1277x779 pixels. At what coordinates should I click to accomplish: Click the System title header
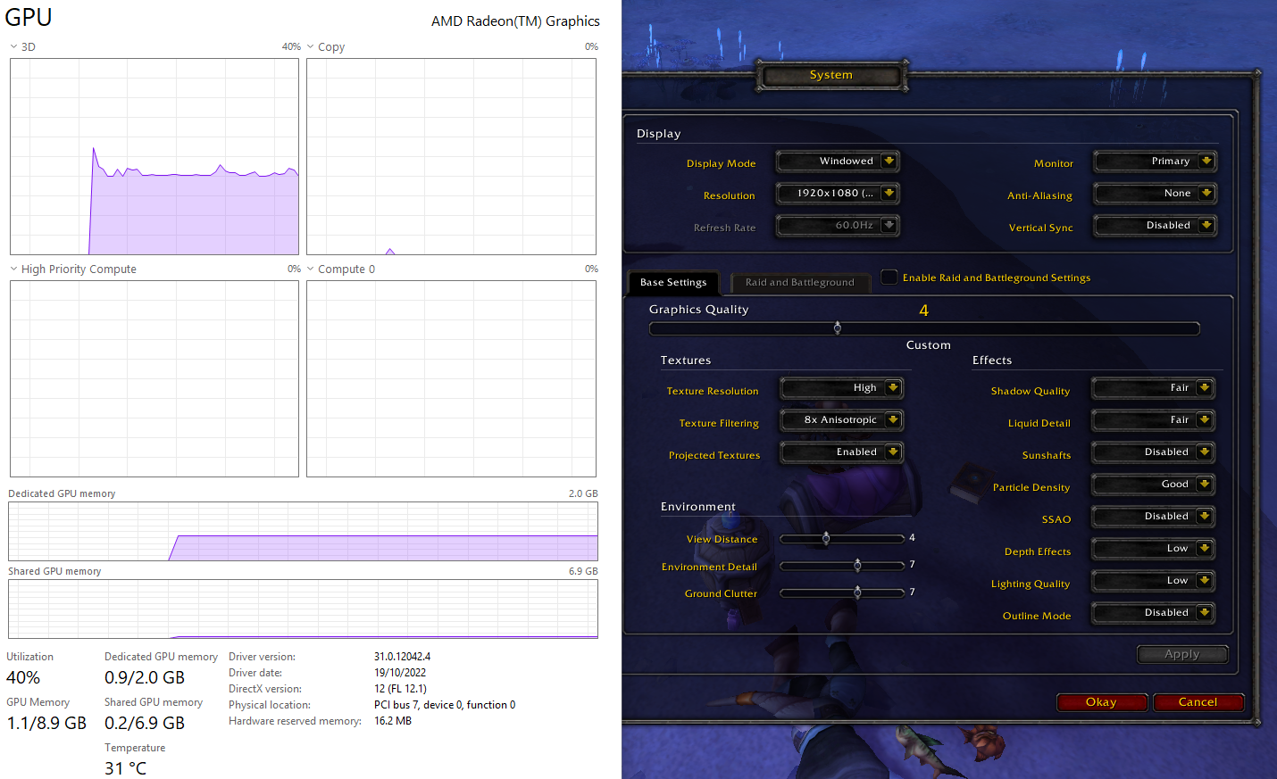[831, 75]
